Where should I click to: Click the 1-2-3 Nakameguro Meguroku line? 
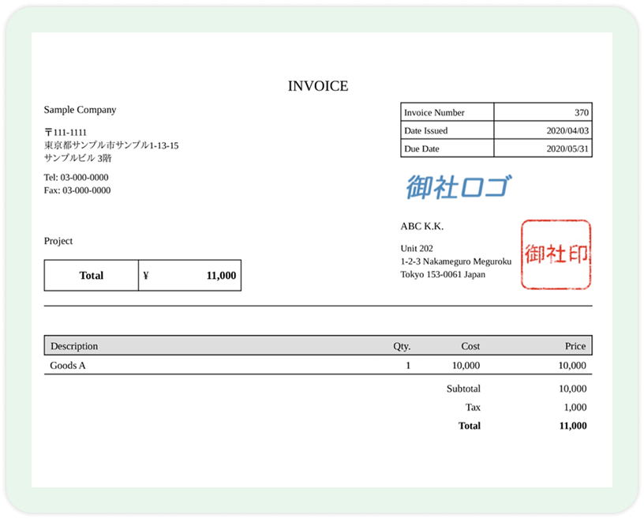(x=456, y=261)
